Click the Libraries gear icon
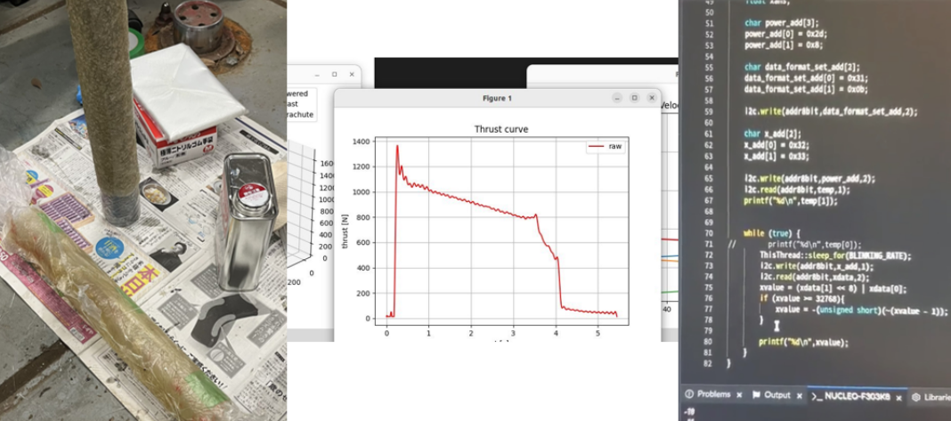This screenshot has width=951, height=421. pos(915,396)
